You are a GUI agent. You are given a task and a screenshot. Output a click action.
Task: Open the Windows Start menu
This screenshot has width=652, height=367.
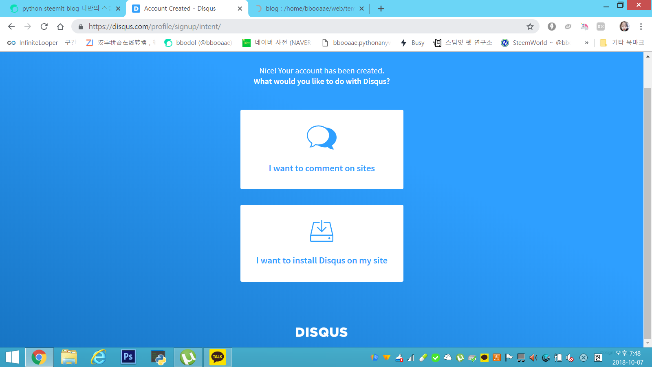pyautogui.click(x=12, y=357)
